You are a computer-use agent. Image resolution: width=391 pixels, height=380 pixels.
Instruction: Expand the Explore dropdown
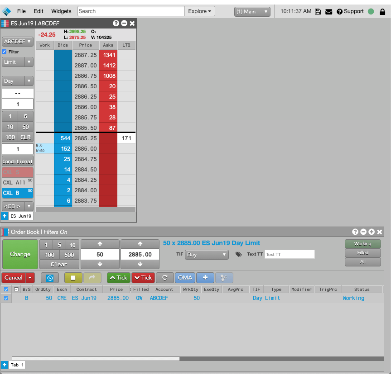click(x=199, y=11)
